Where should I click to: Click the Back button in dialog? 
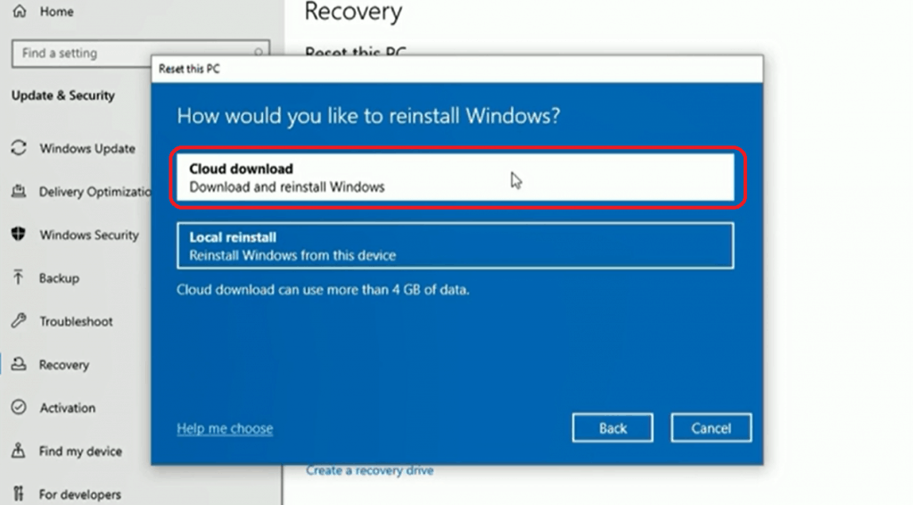pyautogui.click(x=613, y=428)
